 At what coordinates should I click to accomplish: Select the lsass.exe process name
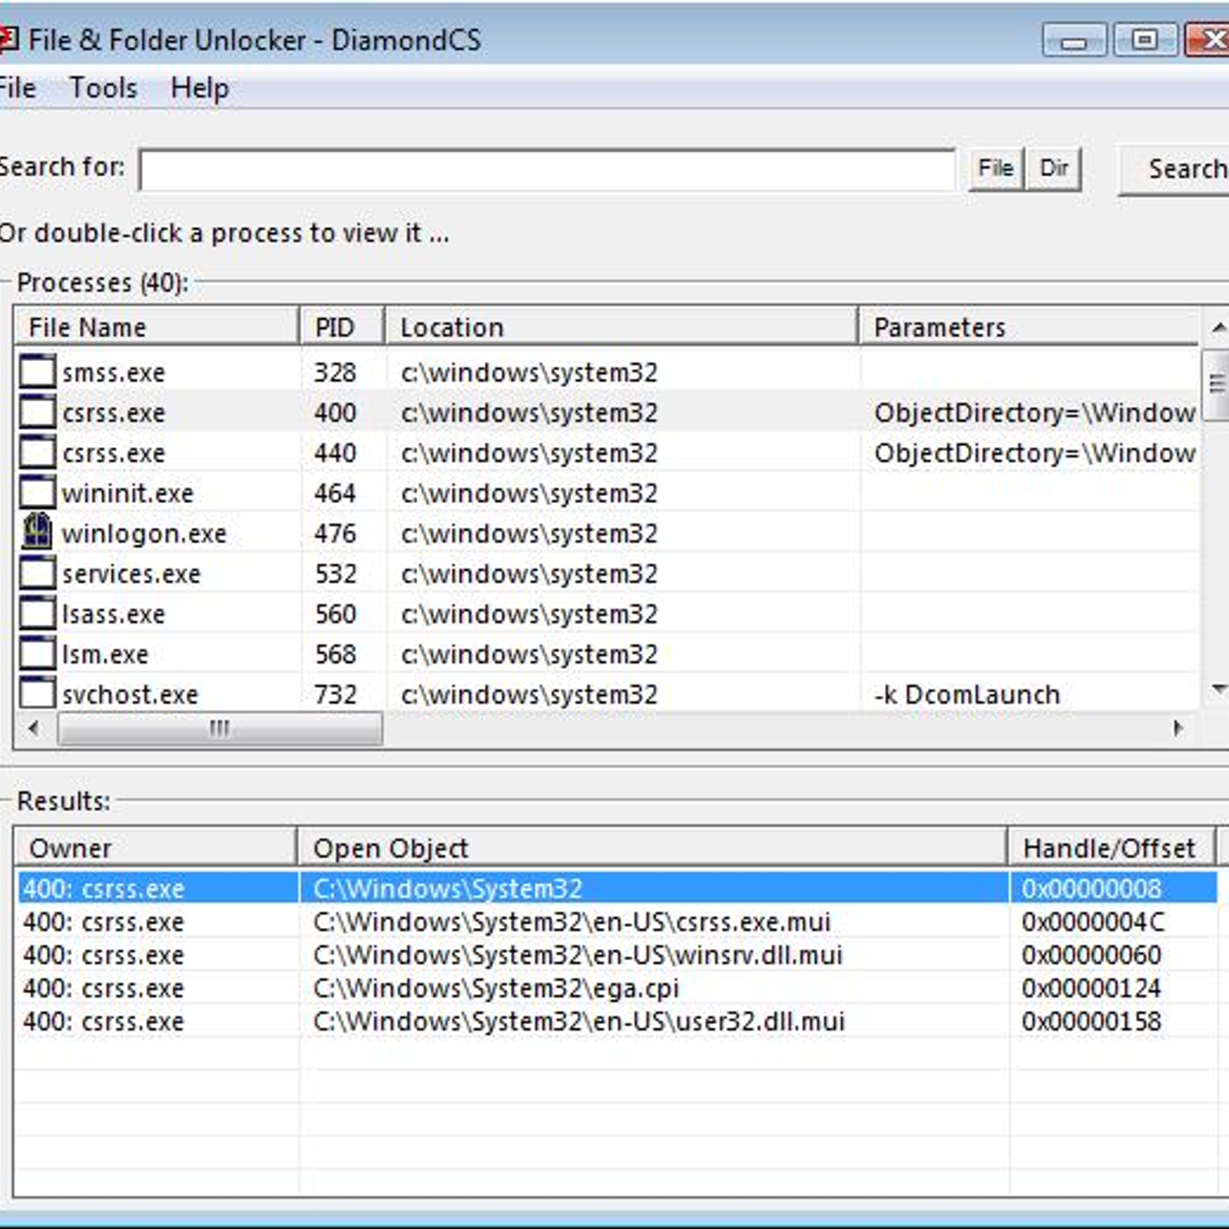point(114,614)
